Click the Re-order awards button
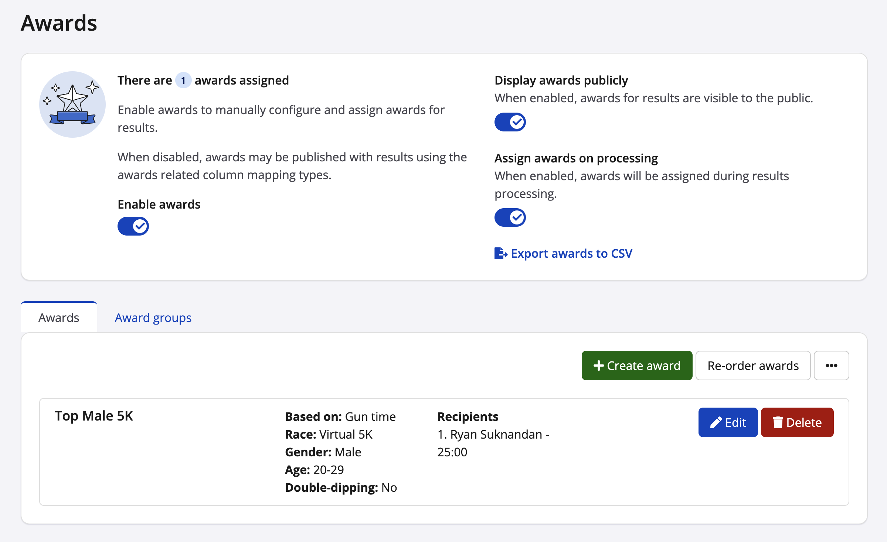 pyautogui.click(x=753, y=366)
